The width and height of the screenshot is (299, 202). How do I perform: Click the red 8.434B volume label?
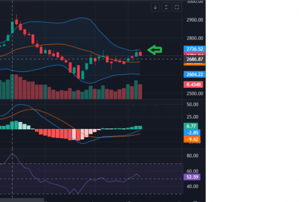tap(193, 84)
